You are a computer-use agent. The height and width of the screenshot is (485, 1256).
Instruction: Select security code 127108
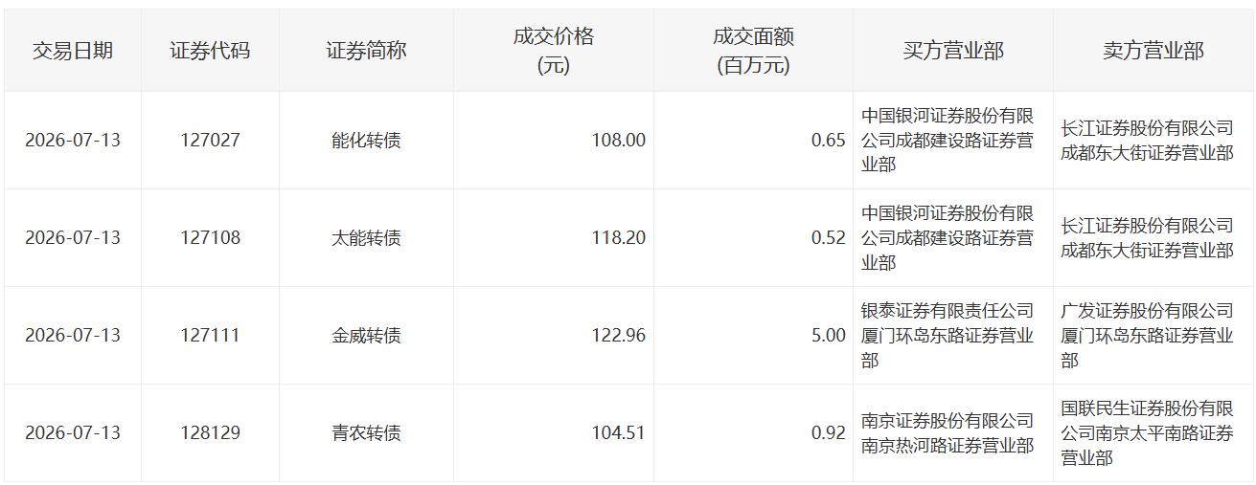[211, 238]
